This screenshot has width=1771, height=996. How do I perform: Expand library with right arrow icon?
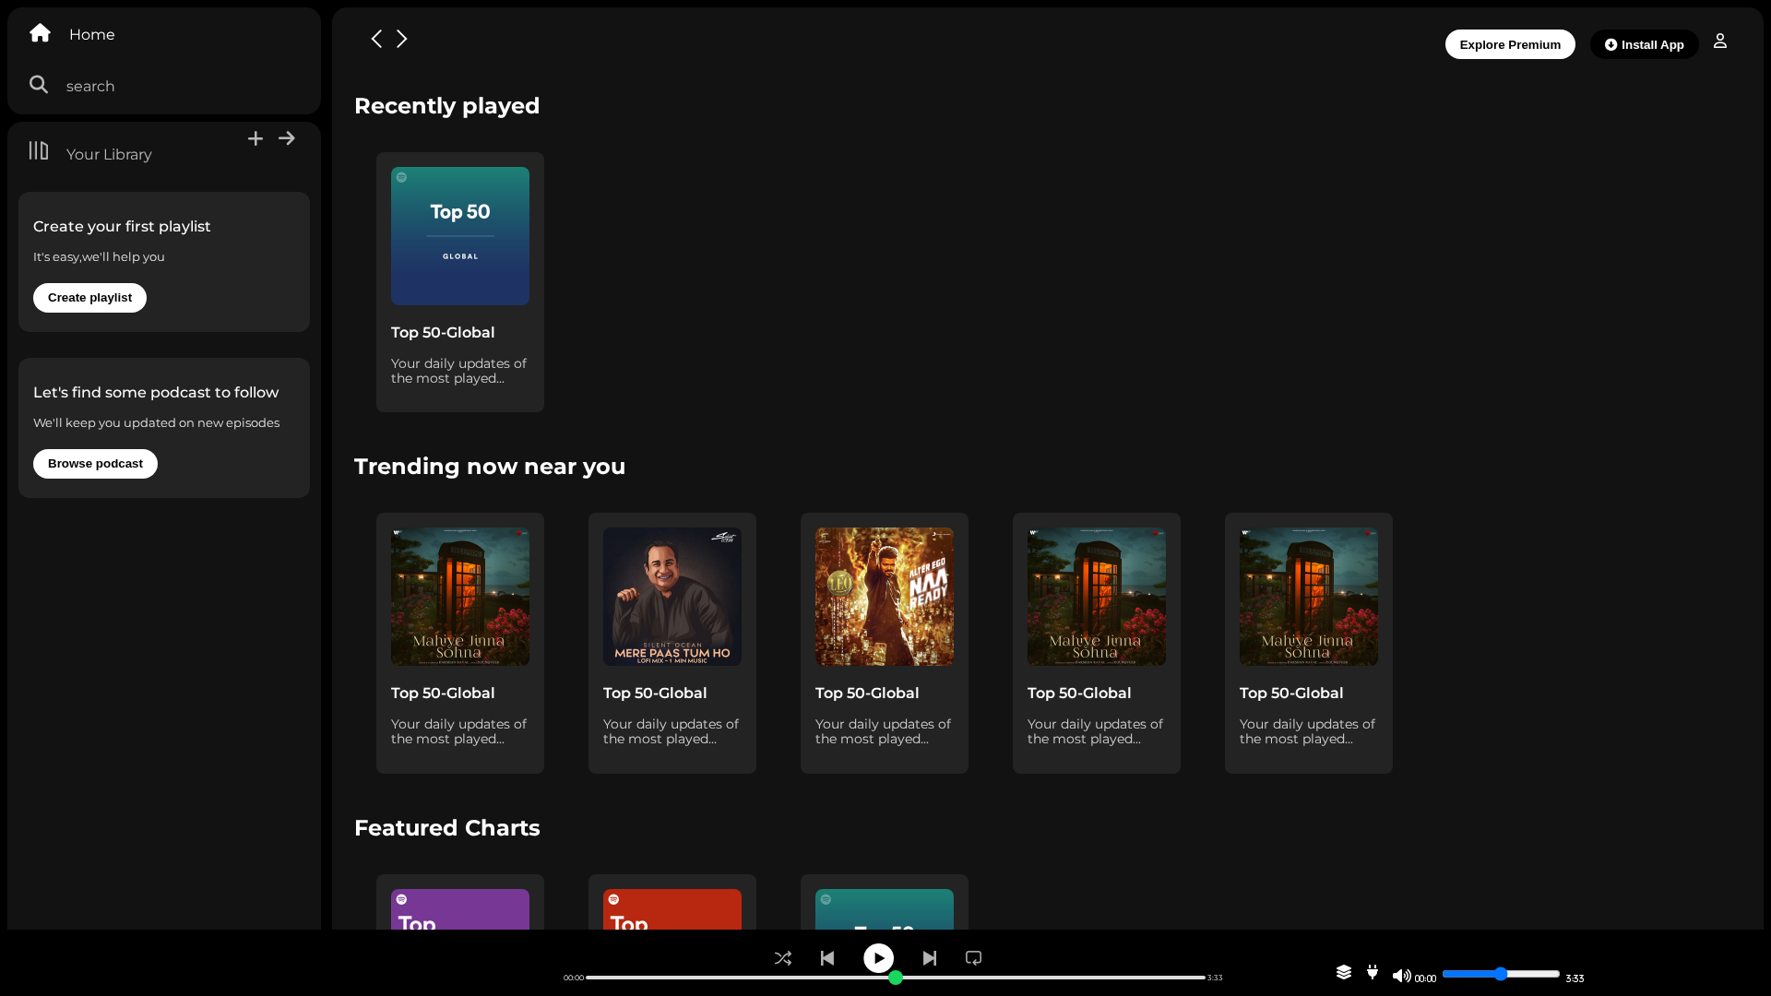(x=287, y=138)
